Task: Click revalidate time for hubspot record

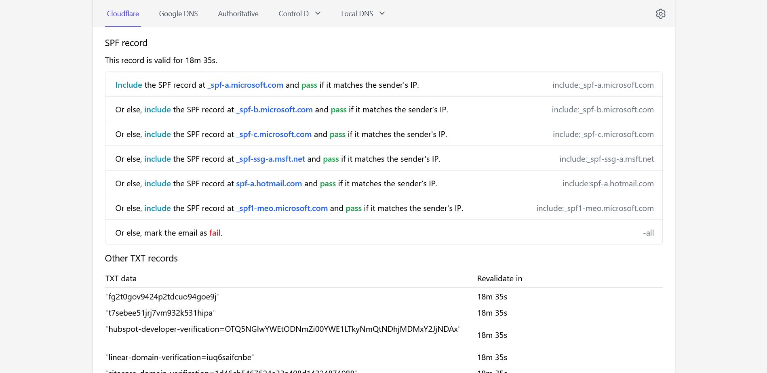Action: click(492, 335)
